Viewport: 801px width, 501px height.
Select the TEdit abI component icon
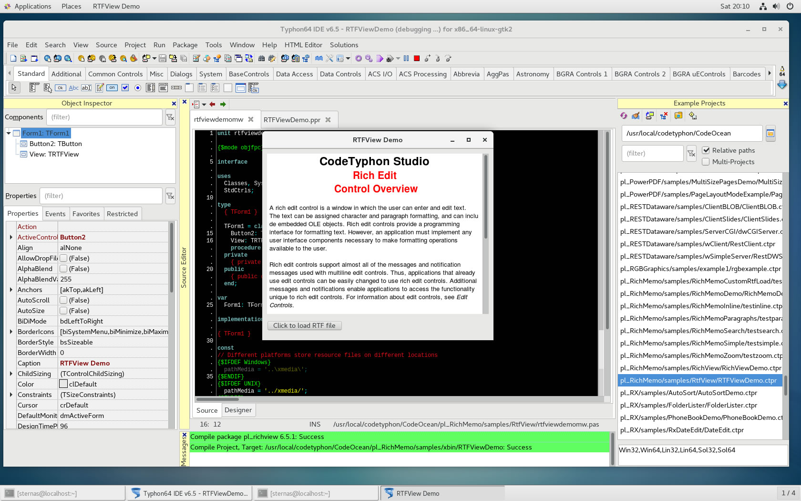[86, 87]
